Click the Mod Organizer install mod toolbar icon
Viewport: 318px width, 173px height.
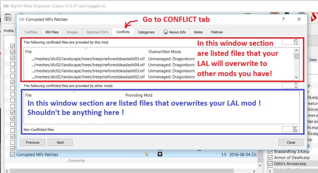click(8, 18)
